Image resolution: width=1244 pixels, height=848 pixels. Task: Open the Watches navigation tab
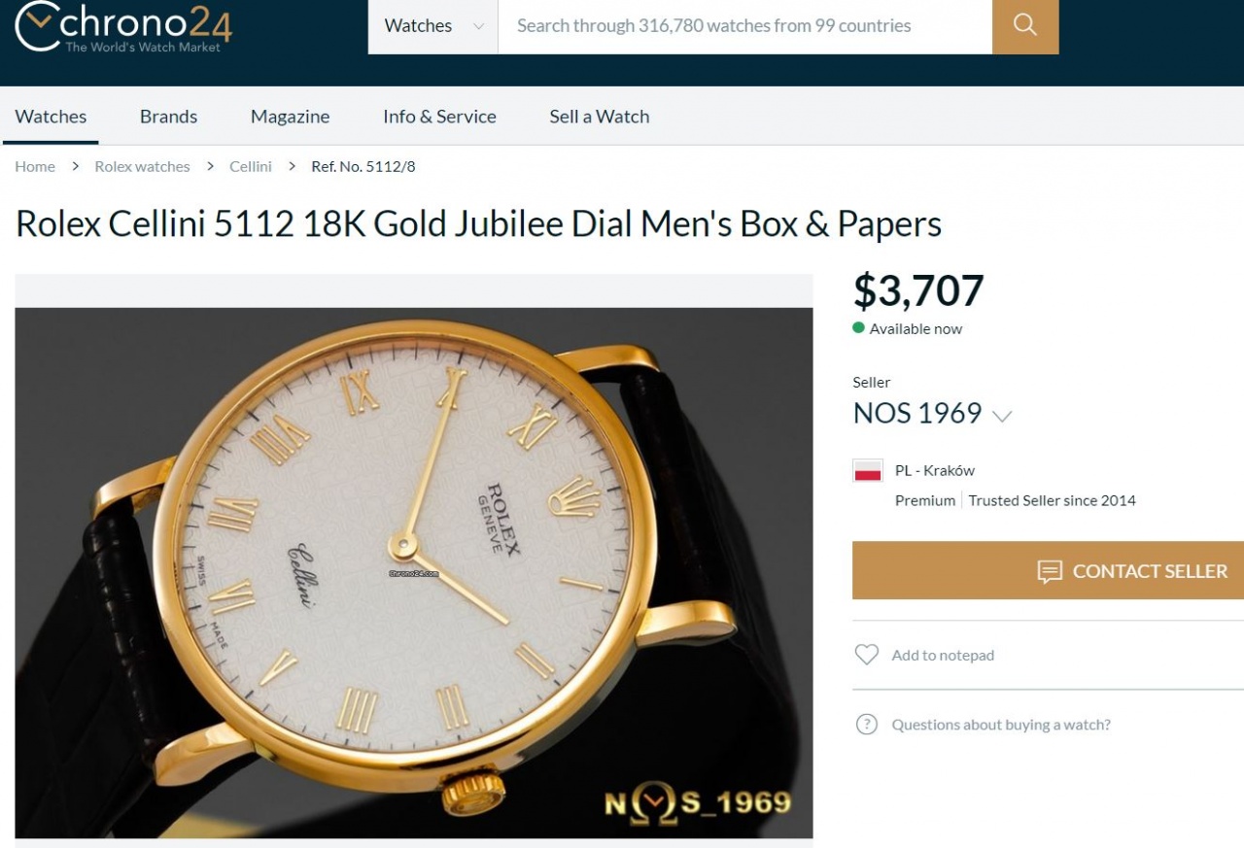point(51,117)
